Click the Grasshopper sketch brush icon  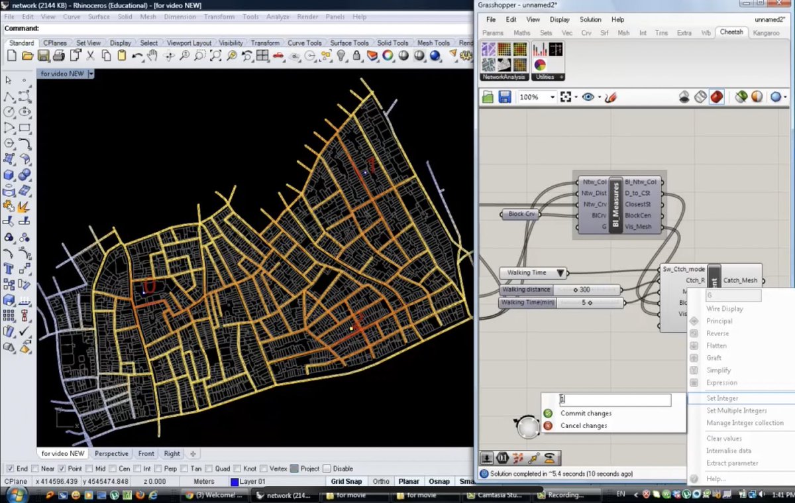610,97
